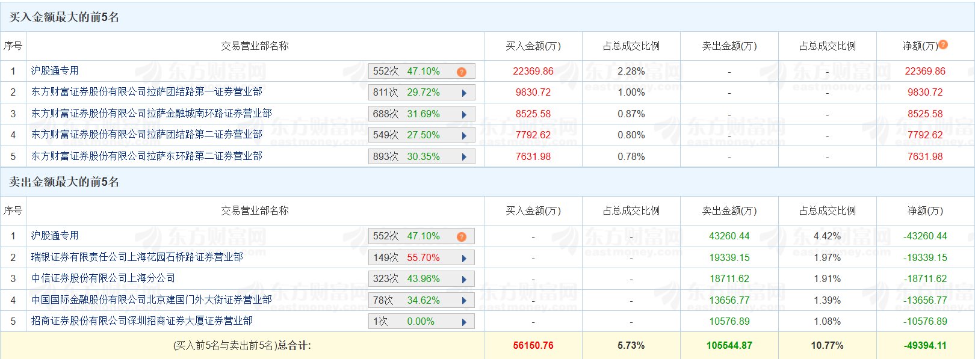Click the total share value 5.73%
The width and height of the screenshot is (975, 359).
(631, 346)
